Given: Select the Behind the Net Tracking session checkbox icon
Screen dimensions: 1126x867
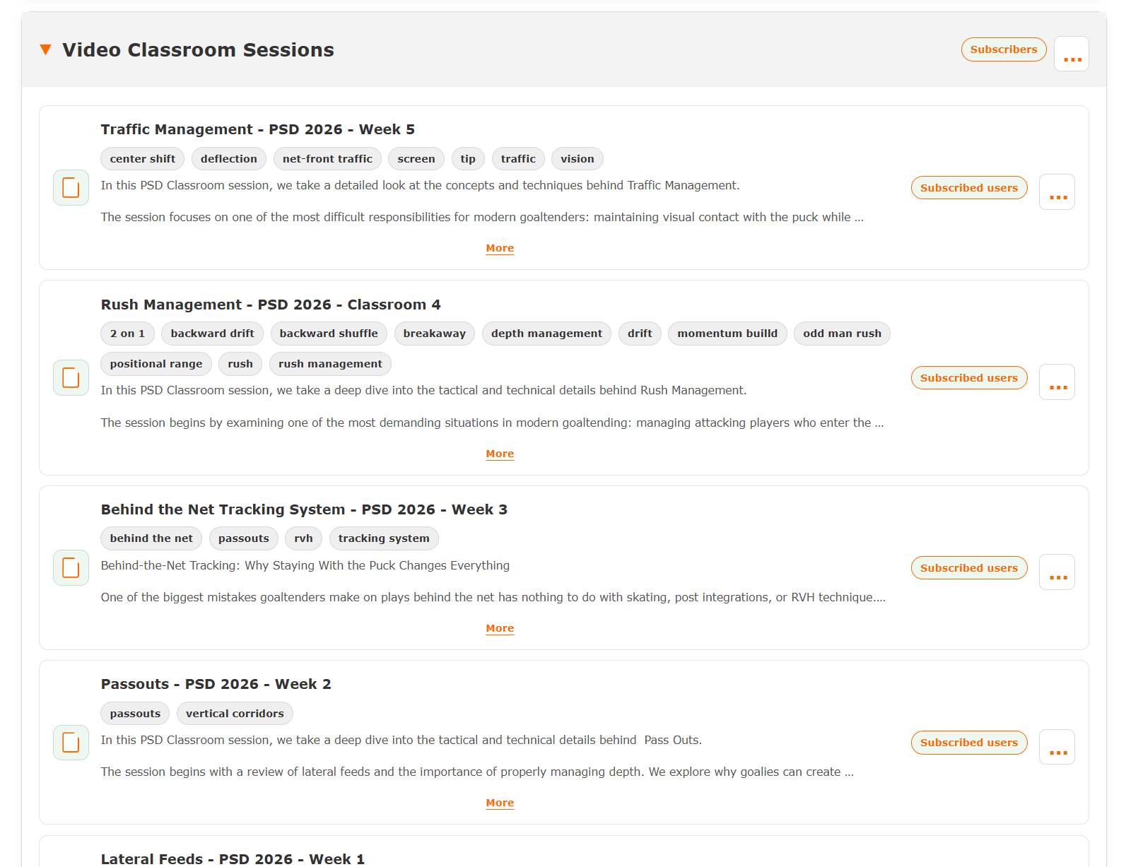Looking at the screenshot, I should tap(71, 567).
